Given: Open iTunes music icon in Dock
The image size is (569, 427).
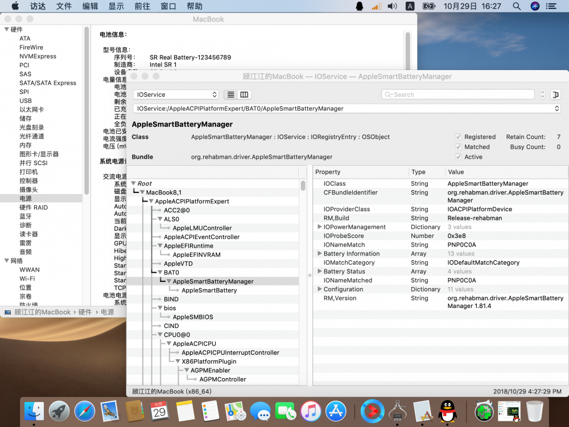Looking at the screenshot, I should tap(311, 411).
